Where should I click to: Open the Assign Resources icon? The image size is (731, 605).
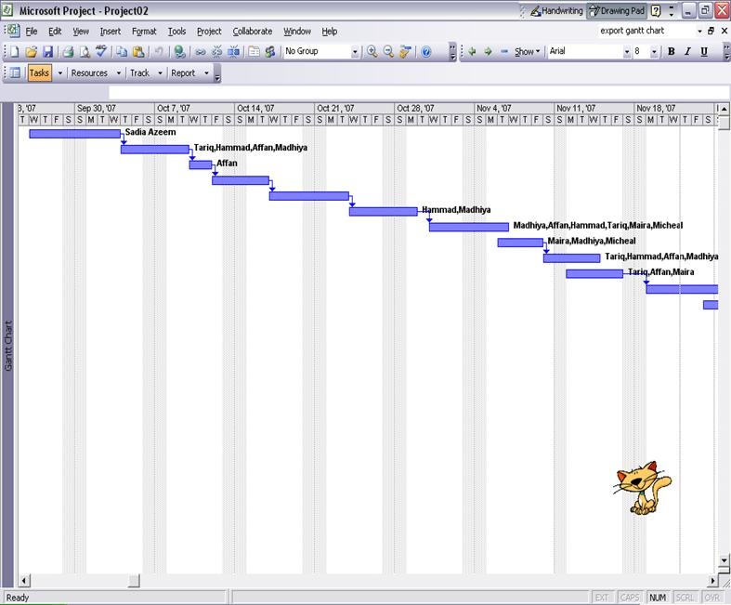point(270,52)
